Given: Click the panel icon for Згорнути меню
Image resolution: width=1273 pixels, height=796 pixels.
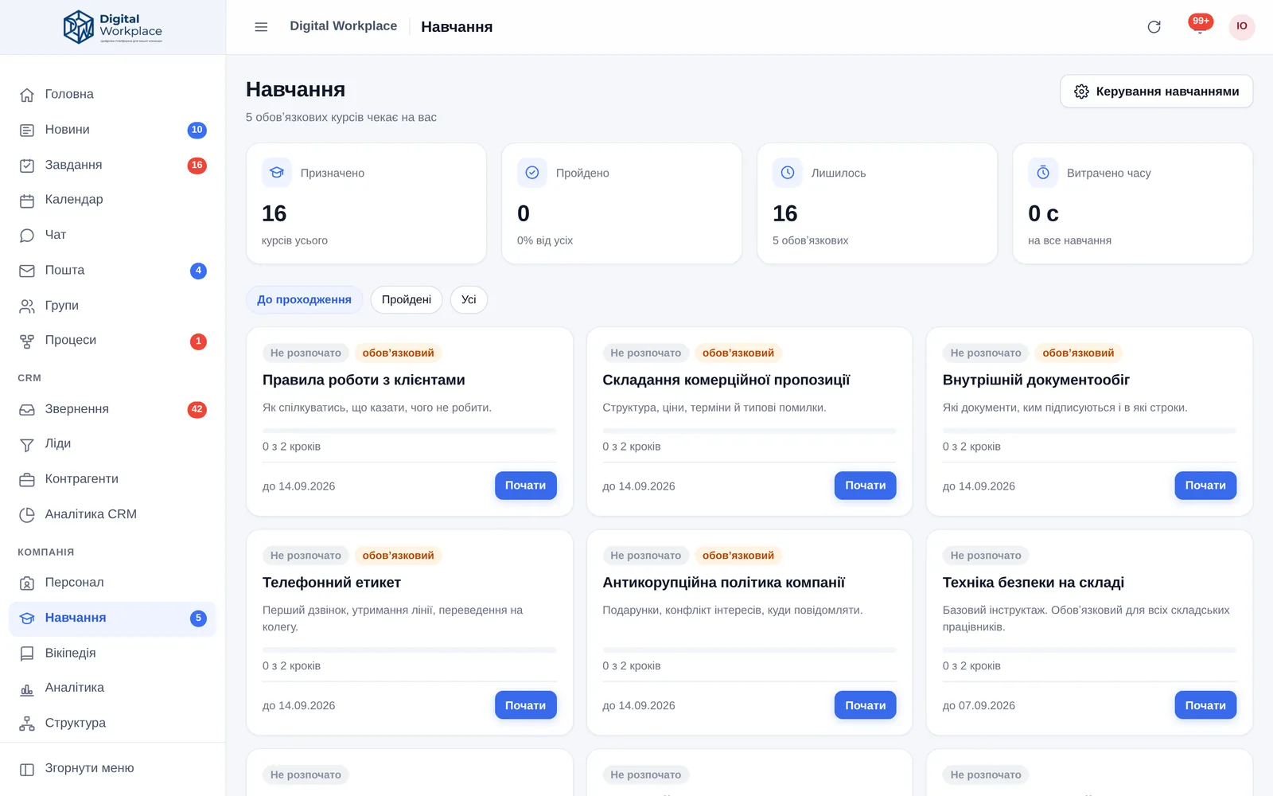Looking at the screenshot, I should click(x=27, y=770).
